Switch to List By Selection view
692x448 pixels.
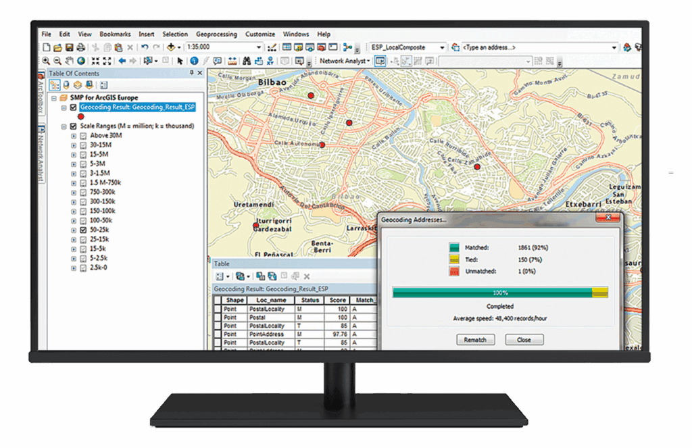click(89, 84)
